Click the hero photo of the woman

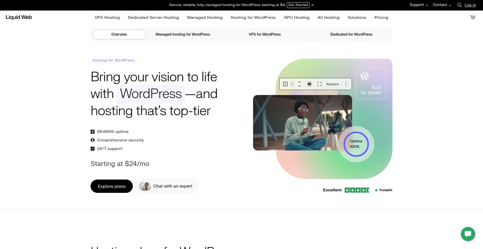(x=303, y=123)
